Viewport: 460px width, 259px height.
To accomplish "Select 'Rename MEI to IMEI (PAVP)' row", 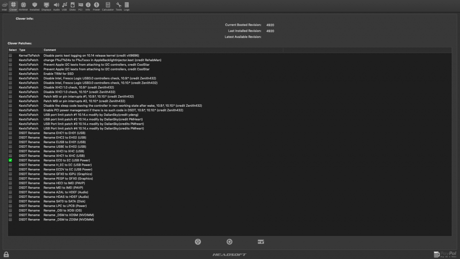I will [x=230, y=187].
